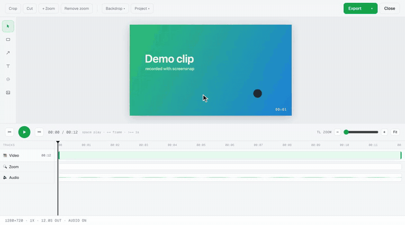Open the Backdrop dropdown

[x=115, y=8]
